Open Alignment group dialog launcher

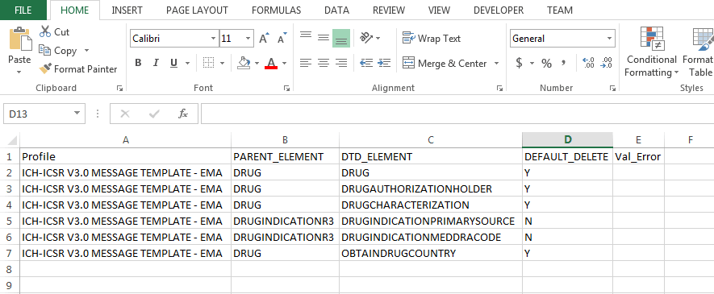pyautogui.click(x=499, y=89)
